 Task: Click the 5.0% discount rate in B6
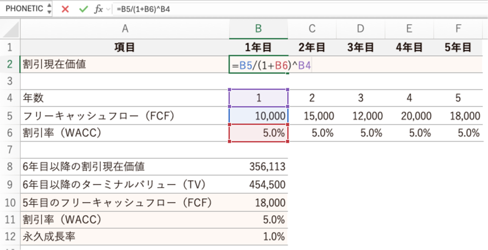click(258, 133)
